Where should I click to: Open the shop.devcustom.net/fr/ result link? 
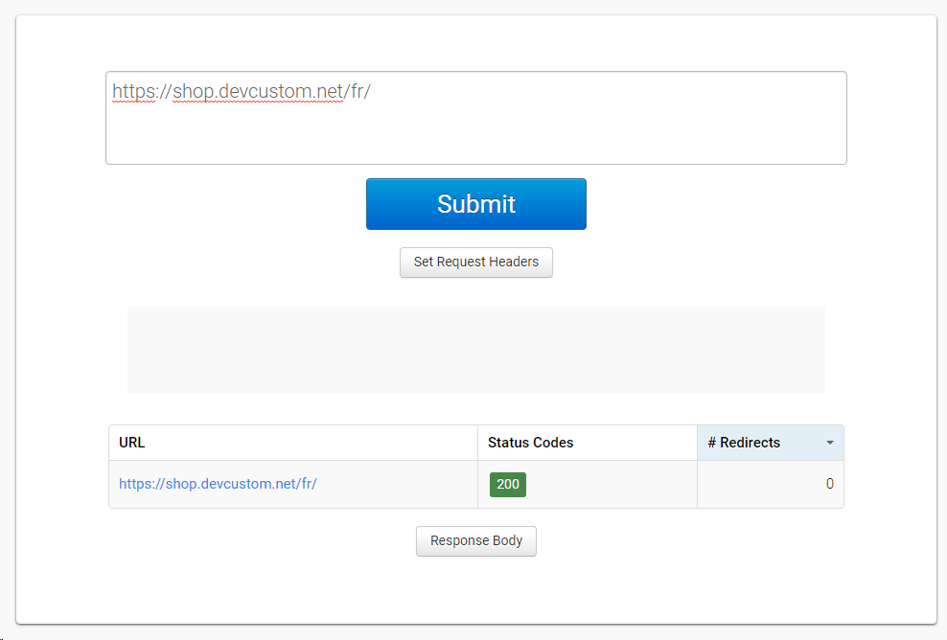pyautogui.click(x=218, y=484)
